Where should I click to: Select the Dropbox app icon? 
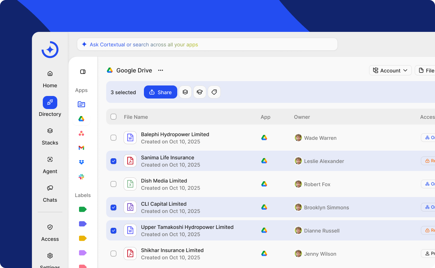click(81, 162)
